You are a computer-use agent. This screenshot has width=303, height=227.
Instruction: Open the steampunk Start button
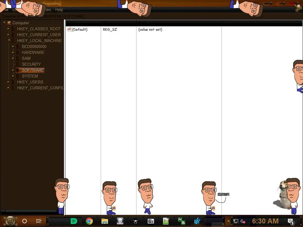[x=10, y=221]
